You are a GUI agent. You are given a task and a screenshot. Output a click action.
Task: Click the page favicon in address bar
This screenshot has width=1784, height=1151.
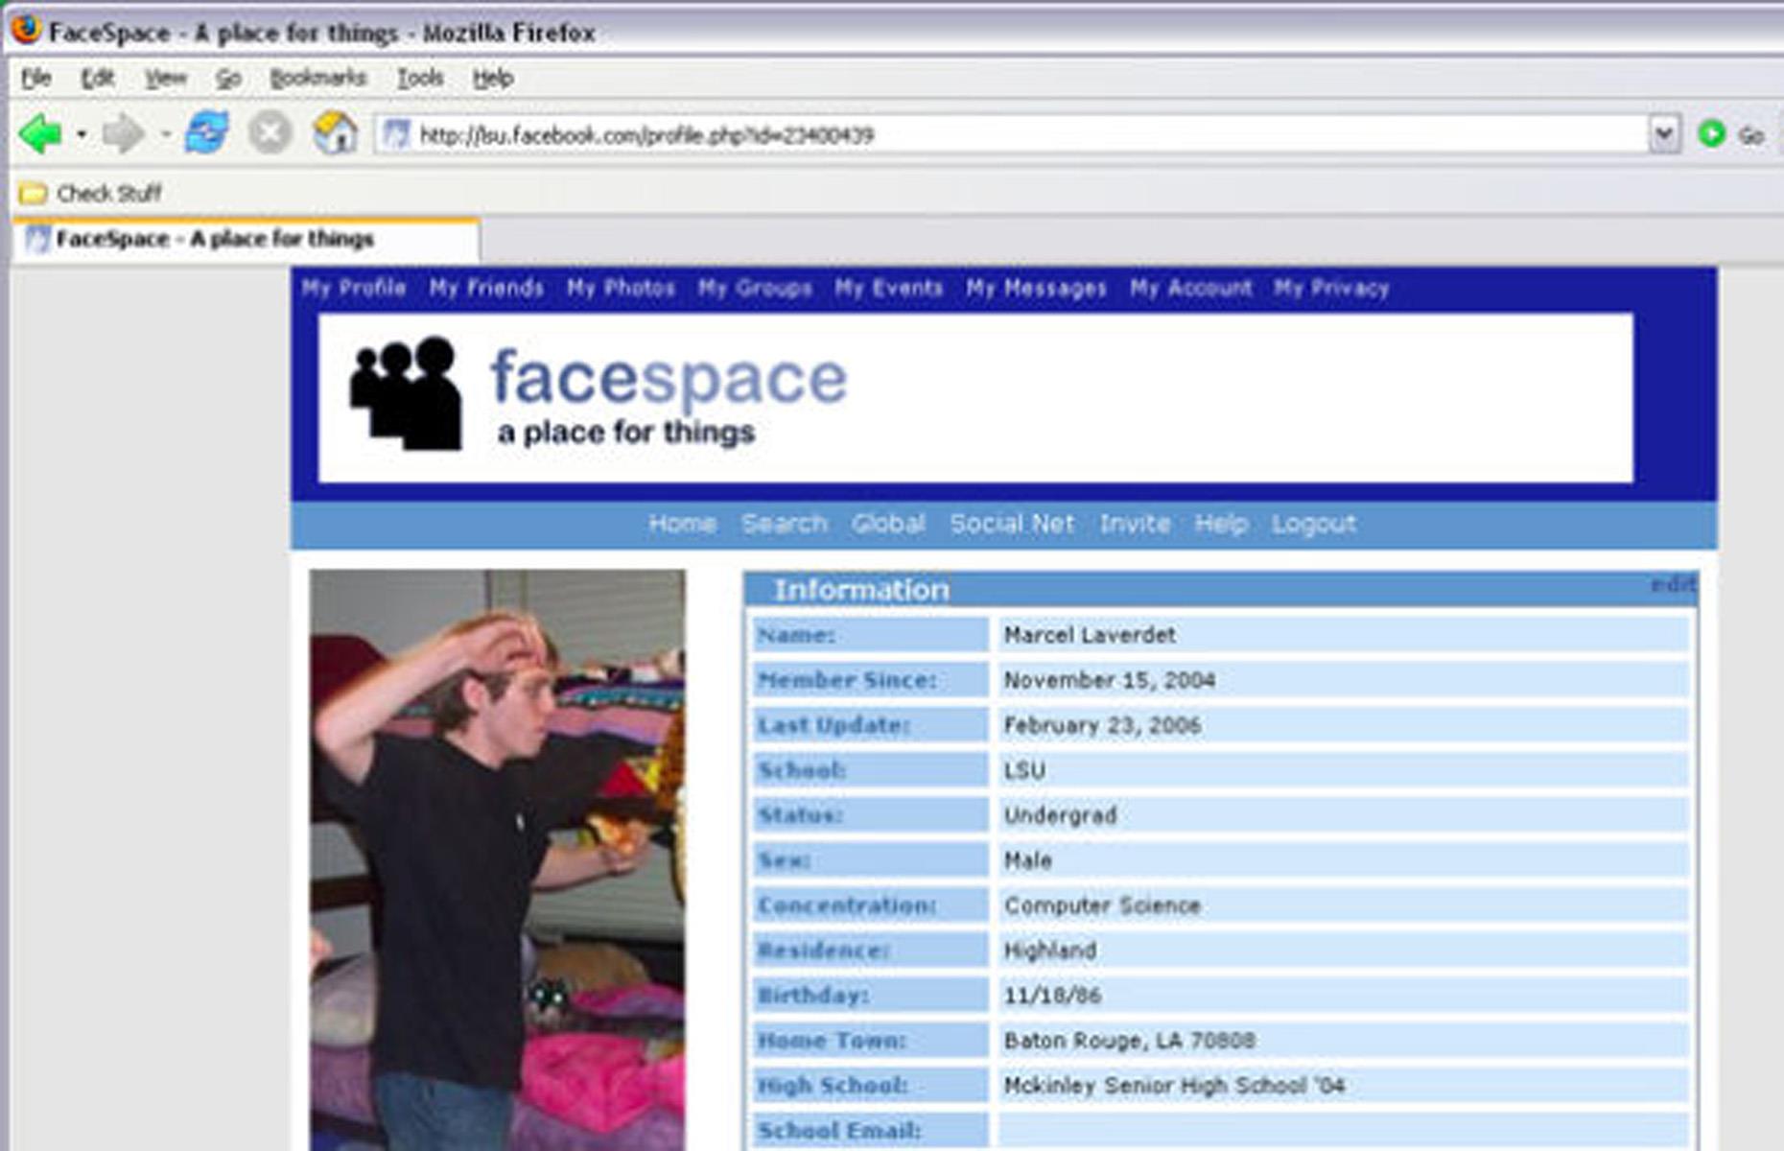pyautogui.click(x=397, y=134)
